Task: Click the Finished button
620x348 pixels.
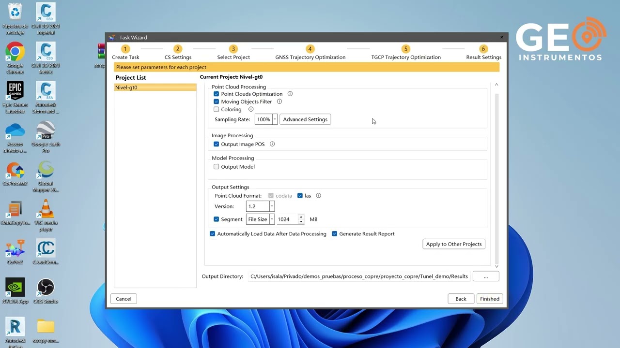Action: (490, 299)
